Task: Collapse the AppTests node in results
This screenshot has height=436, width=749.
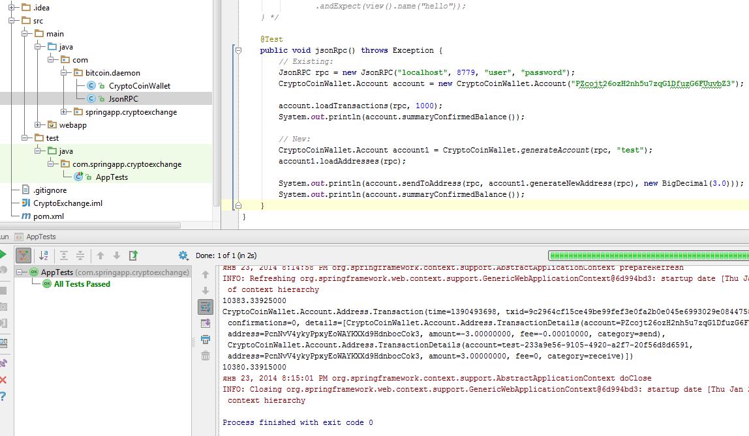Action: 20,272
